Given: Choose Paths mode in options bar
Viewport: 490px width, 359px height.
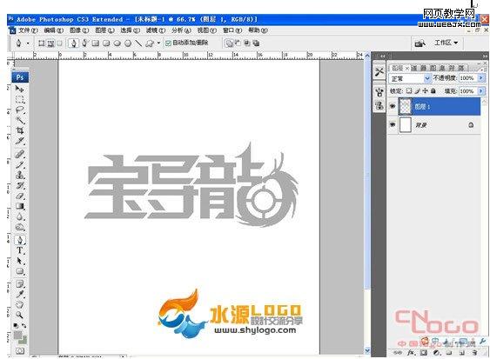Looking at the screenshot, I should click(x=50, y=43).
